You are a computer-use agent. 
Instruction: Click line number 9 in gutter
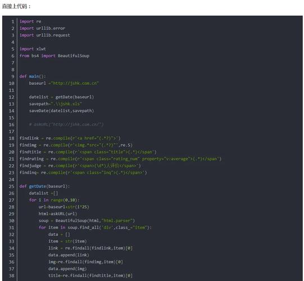pos(13,76)
